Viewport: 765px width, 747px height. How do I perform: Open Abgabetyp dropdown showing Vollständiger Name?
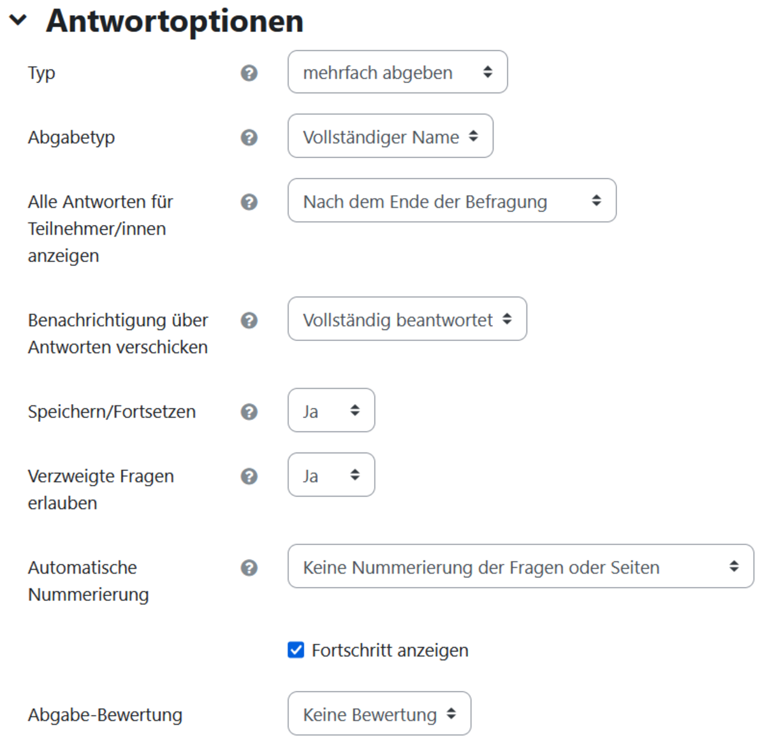(390, 136)
